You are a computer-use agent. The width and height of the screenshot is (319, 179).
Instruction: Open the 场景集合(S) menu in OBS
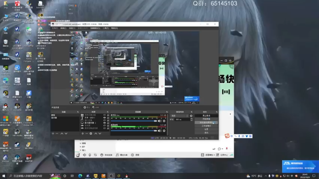tap(95, 28)
